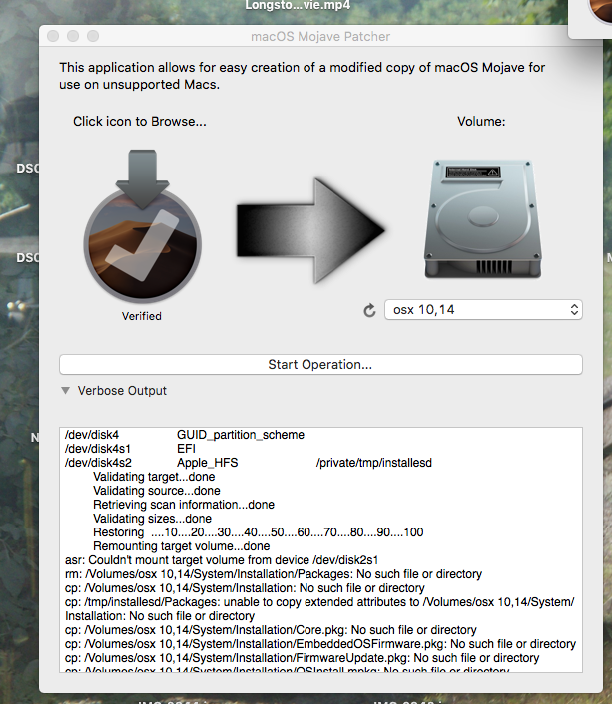The width and height of the screenshot is (612, 704).
Task: Click the zoom window button
Action: tap(93, 36)
